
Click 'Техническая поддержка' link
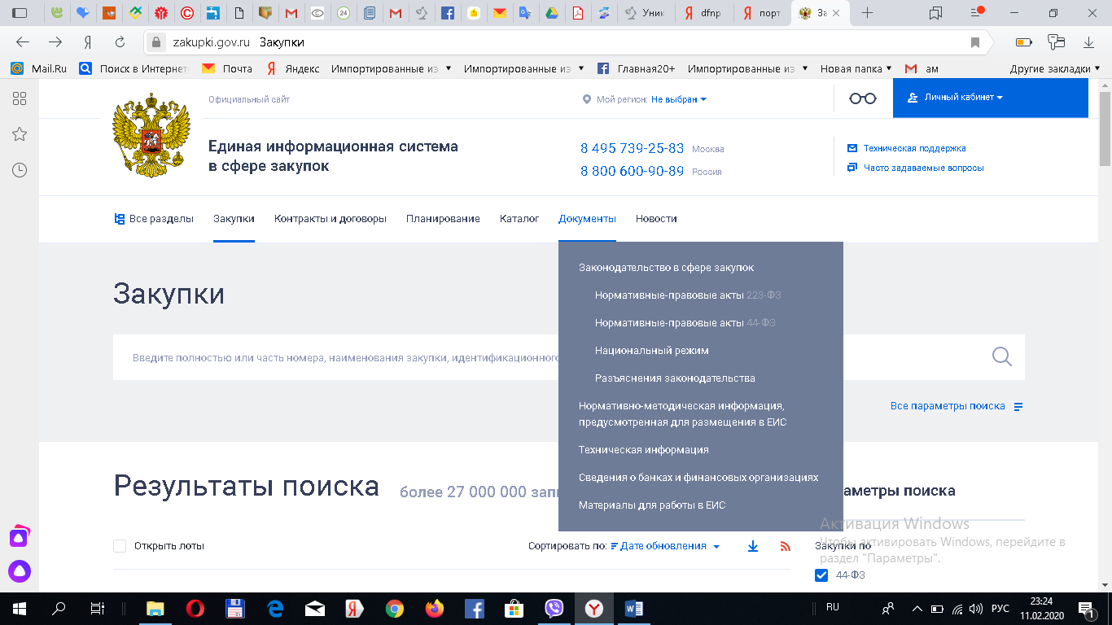(x=914, y=148)
